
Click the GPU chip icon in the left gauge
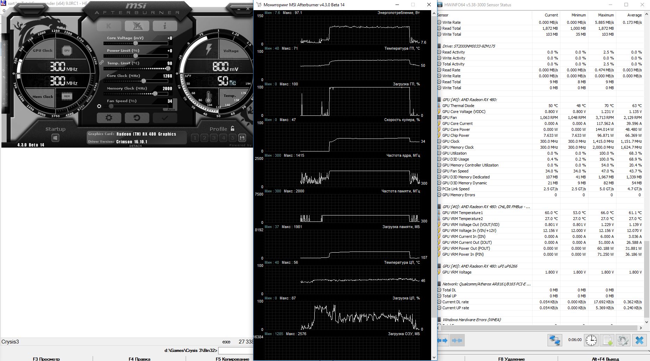pos(67,51)
